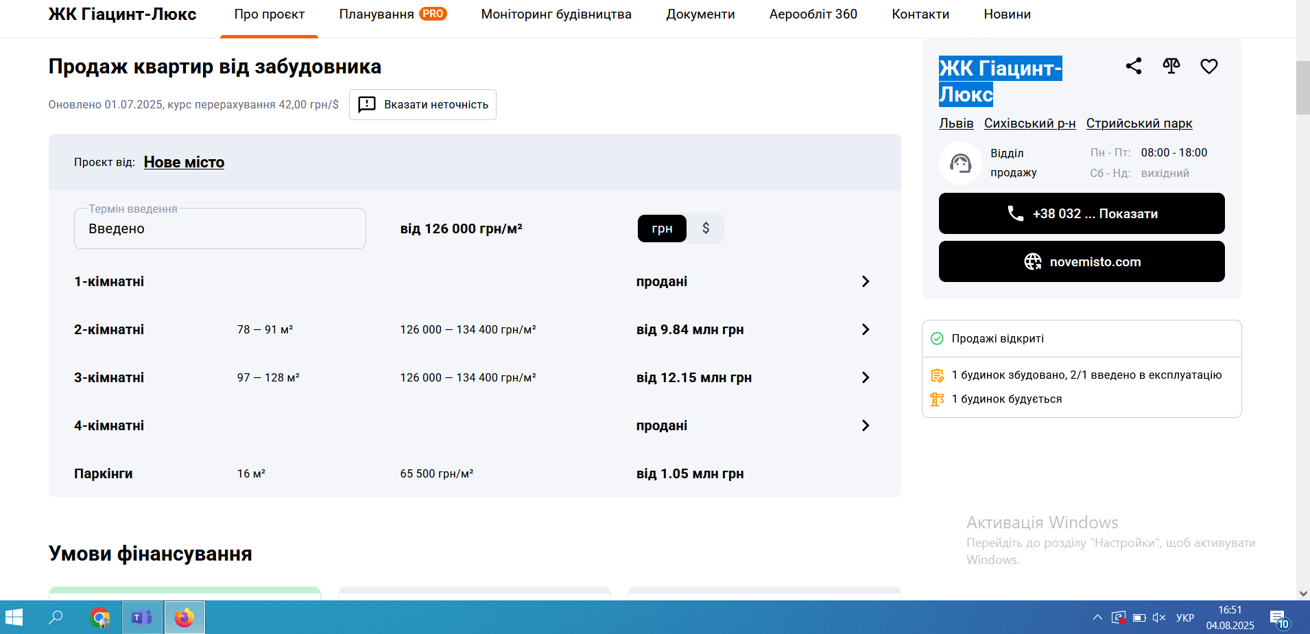Add to favorites with heart icon
The height and width of the screenshot is (634, 1310).
pyautogui.click(x=1209, y=66)
